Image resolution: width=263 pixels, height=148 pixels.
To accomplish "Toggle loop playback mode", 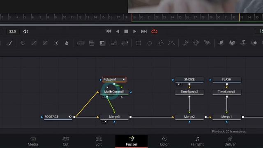I will (x=155, y=31).
